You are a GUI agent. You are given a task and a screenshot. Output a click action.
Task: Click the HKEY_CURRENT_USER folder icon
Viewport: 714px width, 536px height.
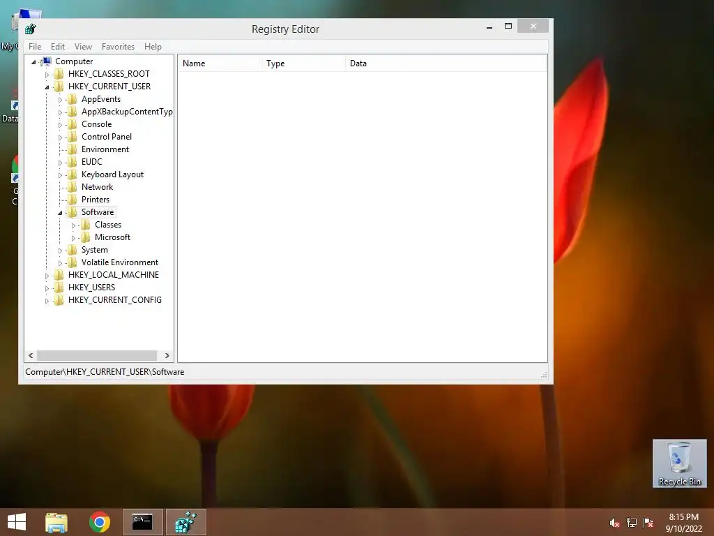(59, 87)
